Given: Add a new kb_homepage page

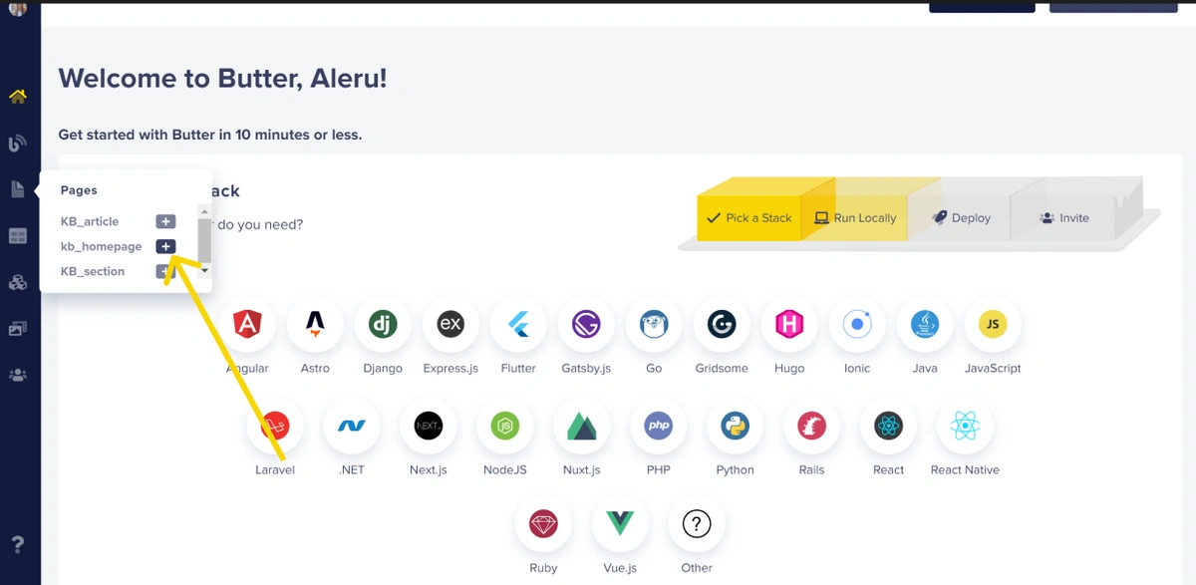Looking at the screenshot, I should 165,246.
